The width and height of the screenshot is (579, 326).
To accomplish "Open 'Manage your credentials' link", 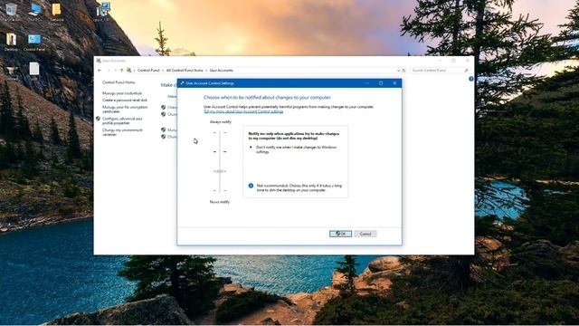I will (122, 93).
